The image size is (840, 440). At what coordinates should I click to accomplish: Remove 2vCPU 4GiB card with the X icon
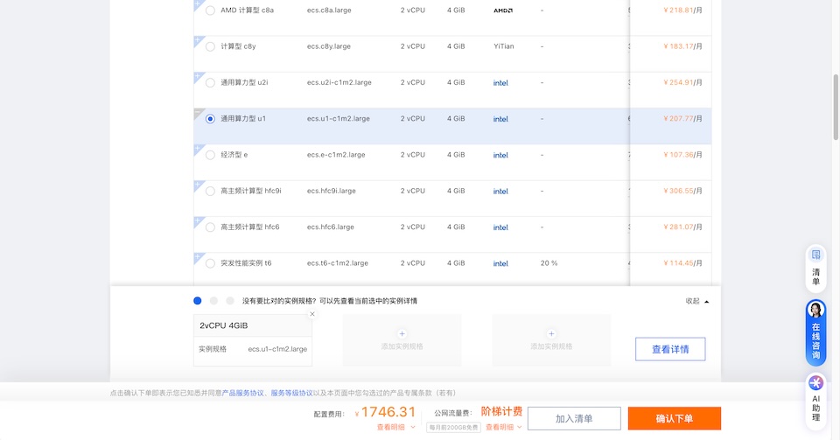[312, 314]
